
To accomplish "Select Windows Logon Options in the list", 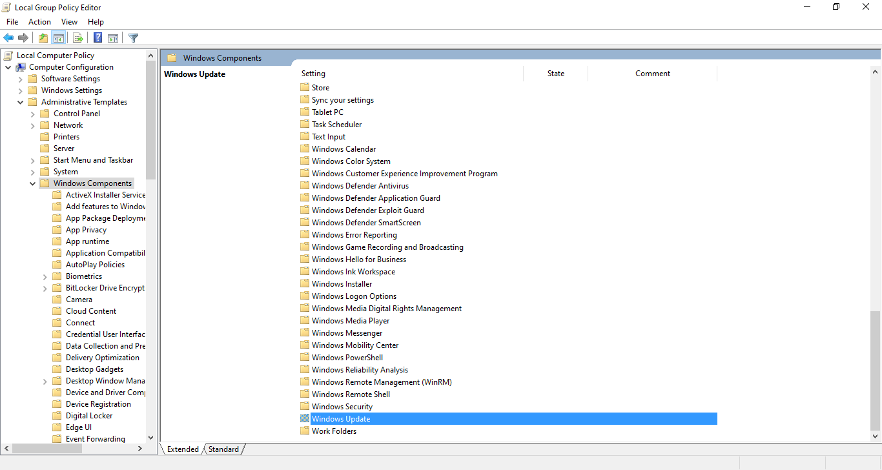I will point(354,296).
